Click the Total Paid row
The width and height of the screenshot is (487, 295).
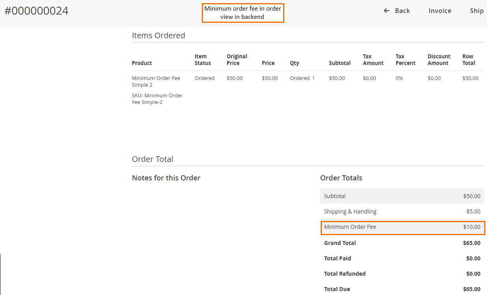click(x=402, y=258)
